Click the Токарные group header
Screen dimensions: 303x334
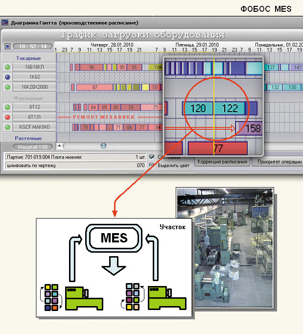click(28, 58)
